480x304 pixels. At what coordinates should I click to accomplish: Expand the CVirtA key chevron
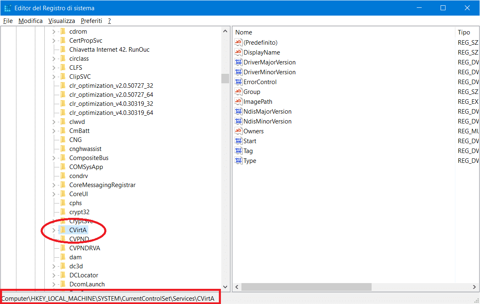[x=53, y=230]
